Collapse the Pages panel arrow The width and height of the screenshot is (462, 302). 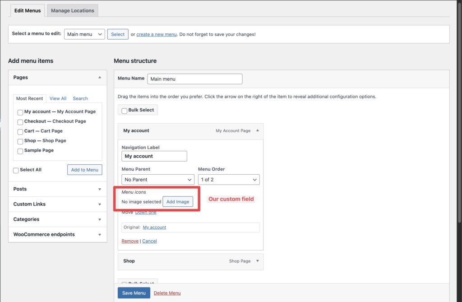[100, 78]
